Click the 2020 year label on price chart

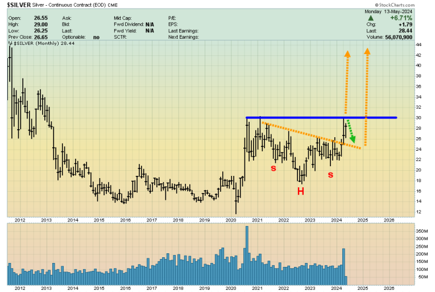(x=231, y=219)
